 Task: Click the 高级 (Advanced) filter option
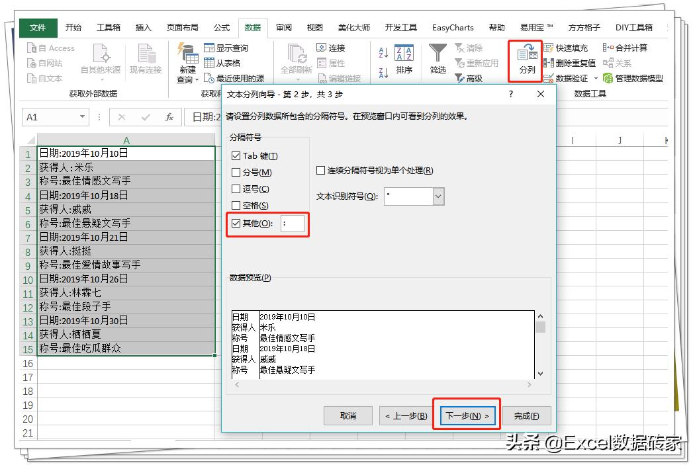coord(469,77)
